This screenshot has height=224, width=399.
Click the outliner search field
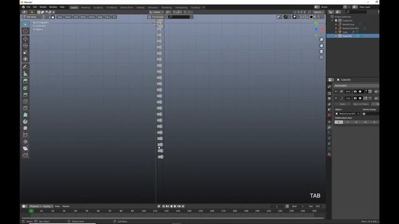point(356,12)
